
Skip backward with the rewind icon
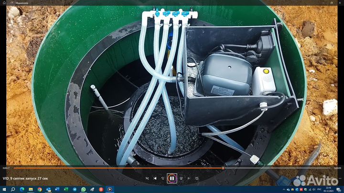click(x=163, y=178)
